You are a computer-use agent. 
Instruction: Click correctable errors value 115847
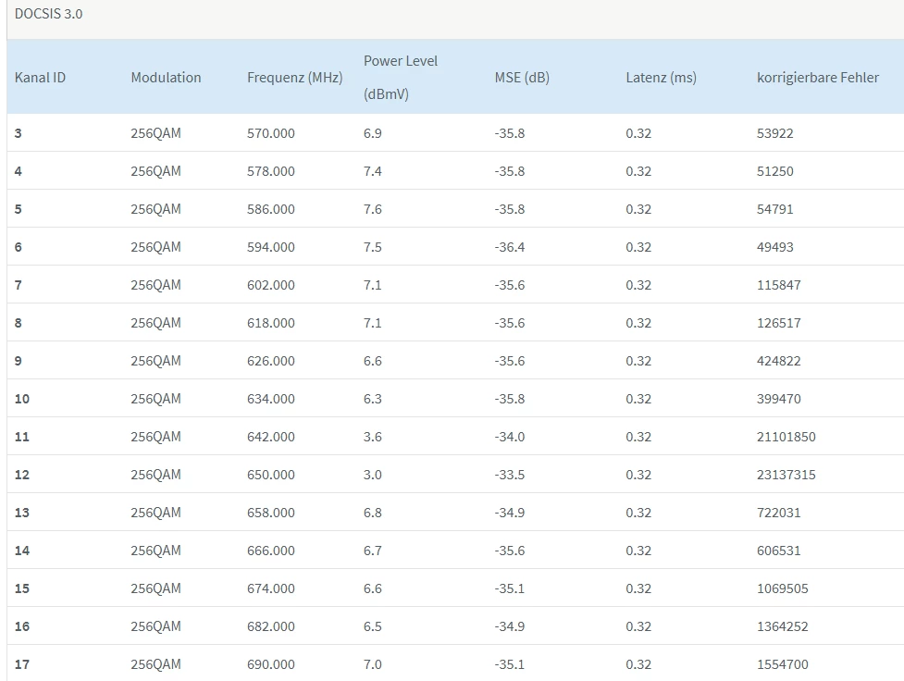point(779,285)
